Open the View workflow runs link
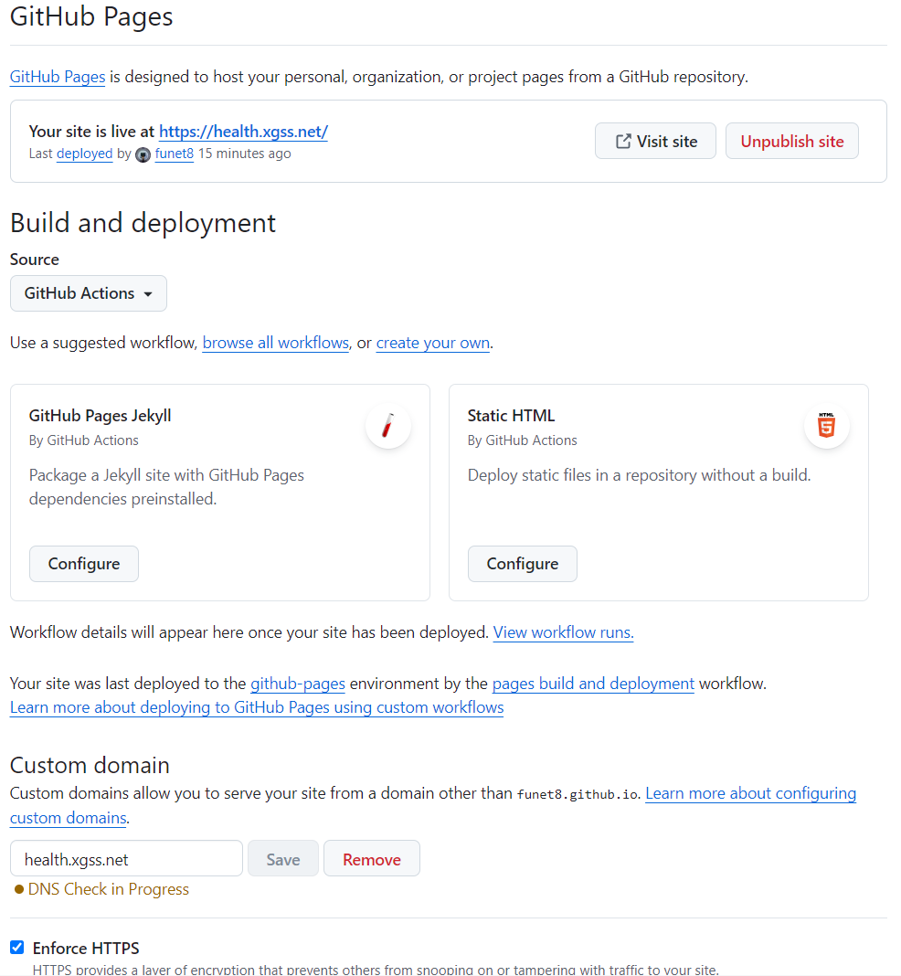This screenshot has height=976, width=901. 563,632
